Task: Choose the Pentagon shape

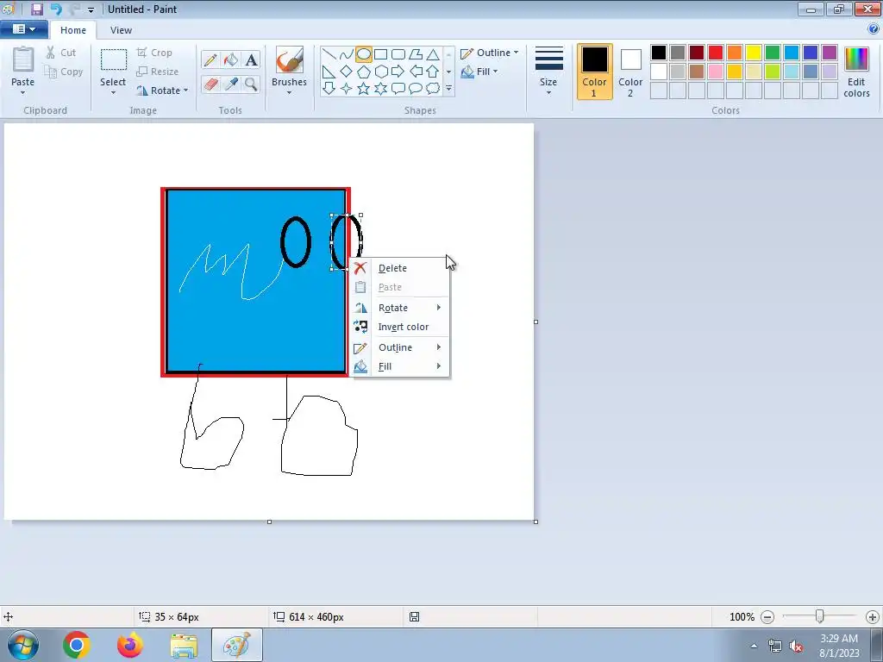Action: [364, 72]
